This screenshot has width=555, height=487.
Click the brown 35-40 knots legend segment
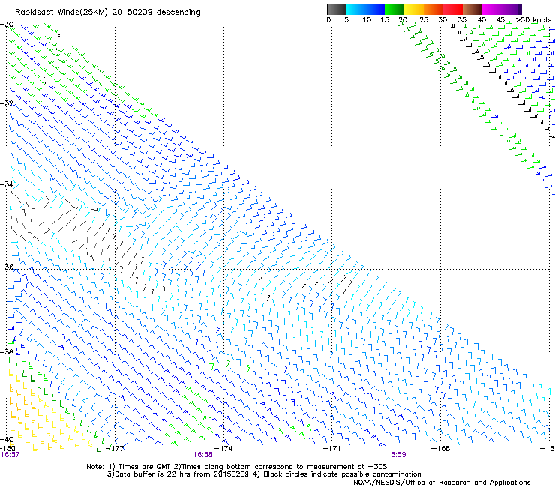click(472, 9)
